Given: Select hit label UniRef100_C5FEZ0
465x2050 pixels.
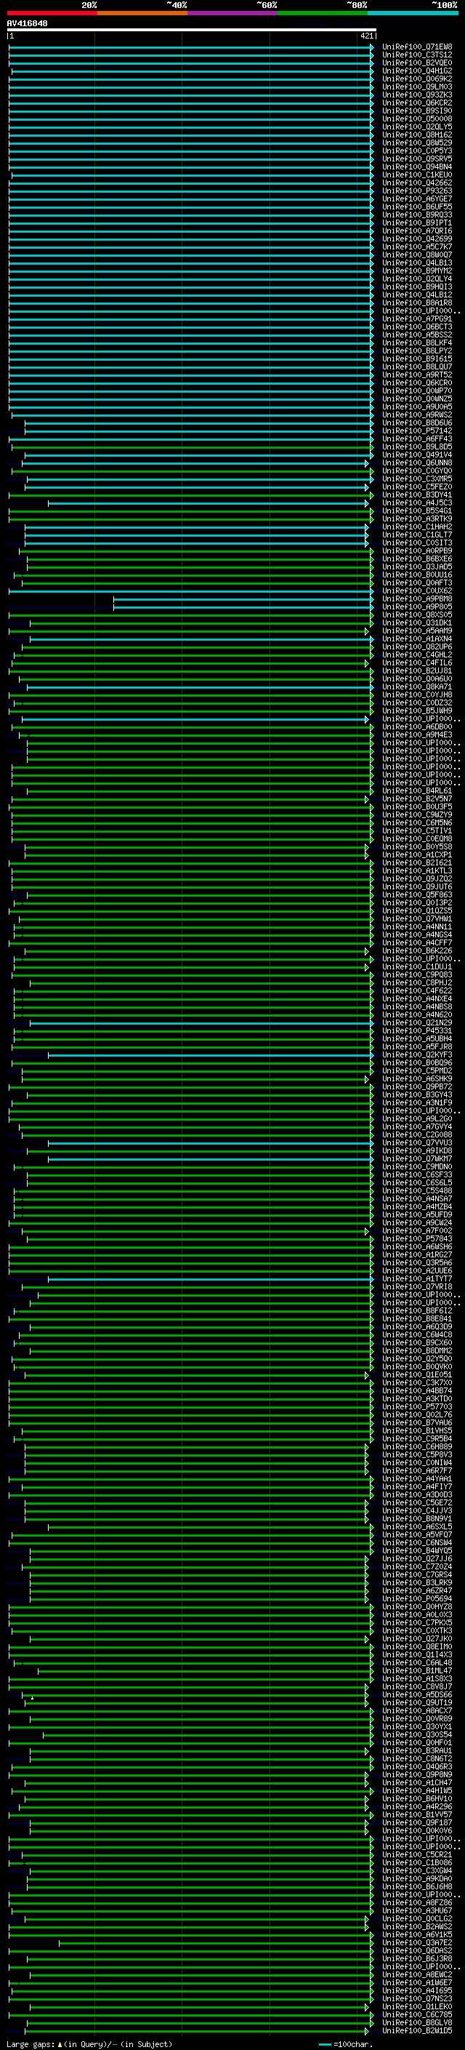Looking at the screenshot, I should click(417, 487).
